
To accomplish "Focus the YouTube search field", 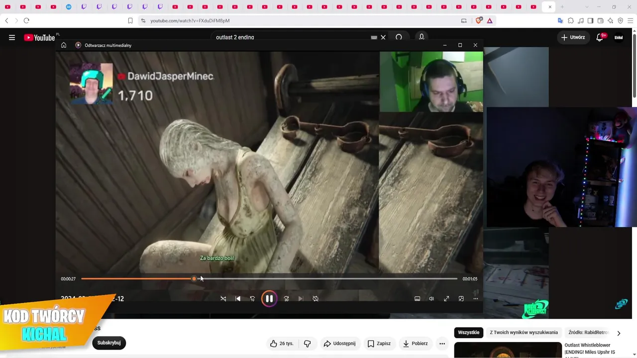I will pos(294,37).
